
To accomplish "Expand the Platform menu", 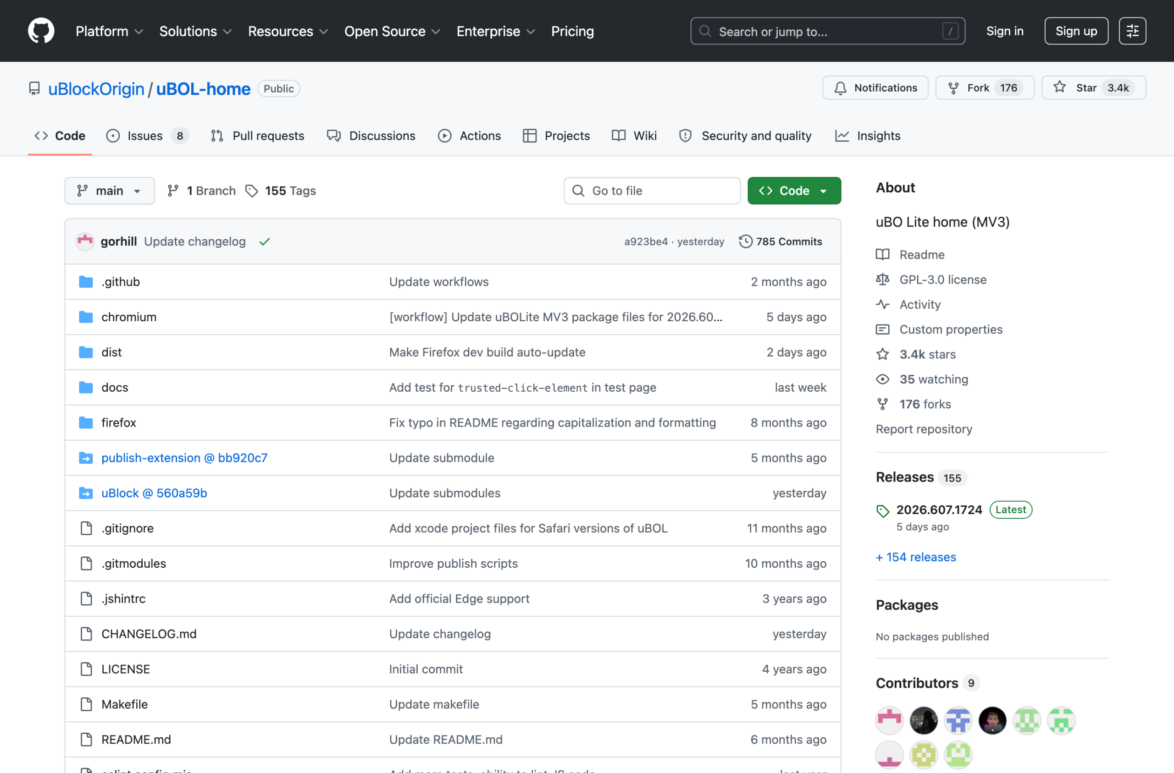I will [109, 31].
